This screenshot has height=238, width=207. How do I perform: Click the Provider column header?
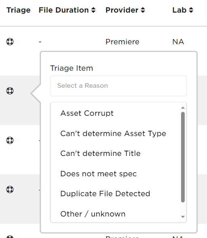coord(122,10)
